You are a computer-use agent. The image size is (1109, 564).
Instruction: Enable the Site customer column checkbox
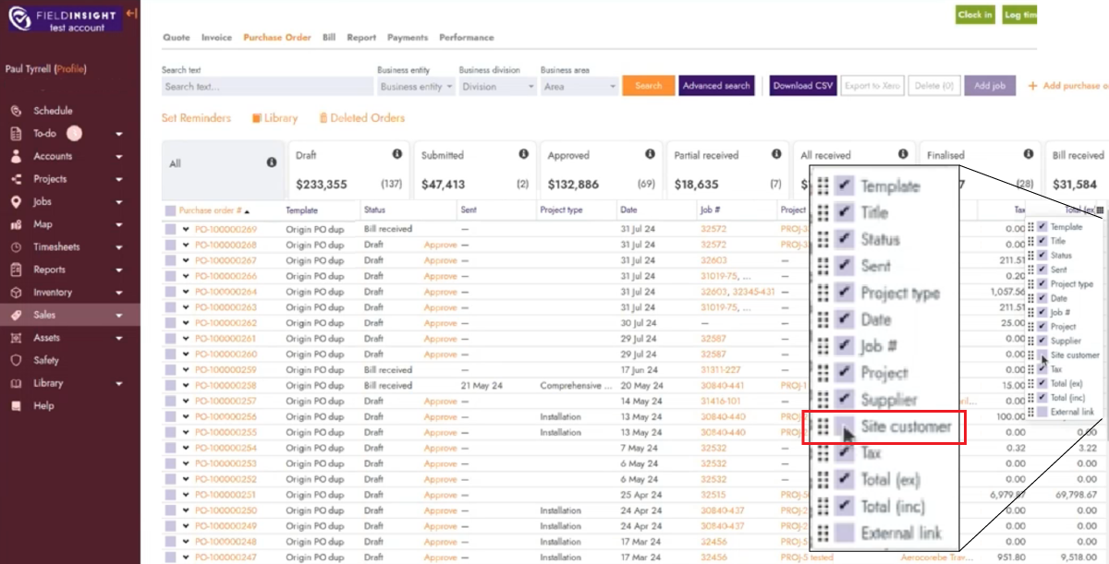(x=1042, y=355)
